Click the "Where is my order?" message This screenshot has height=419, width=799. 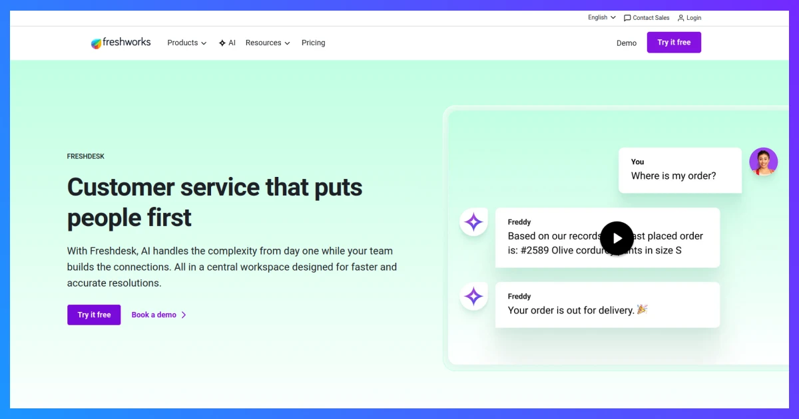pyautogui.click(x=680, y=170)
